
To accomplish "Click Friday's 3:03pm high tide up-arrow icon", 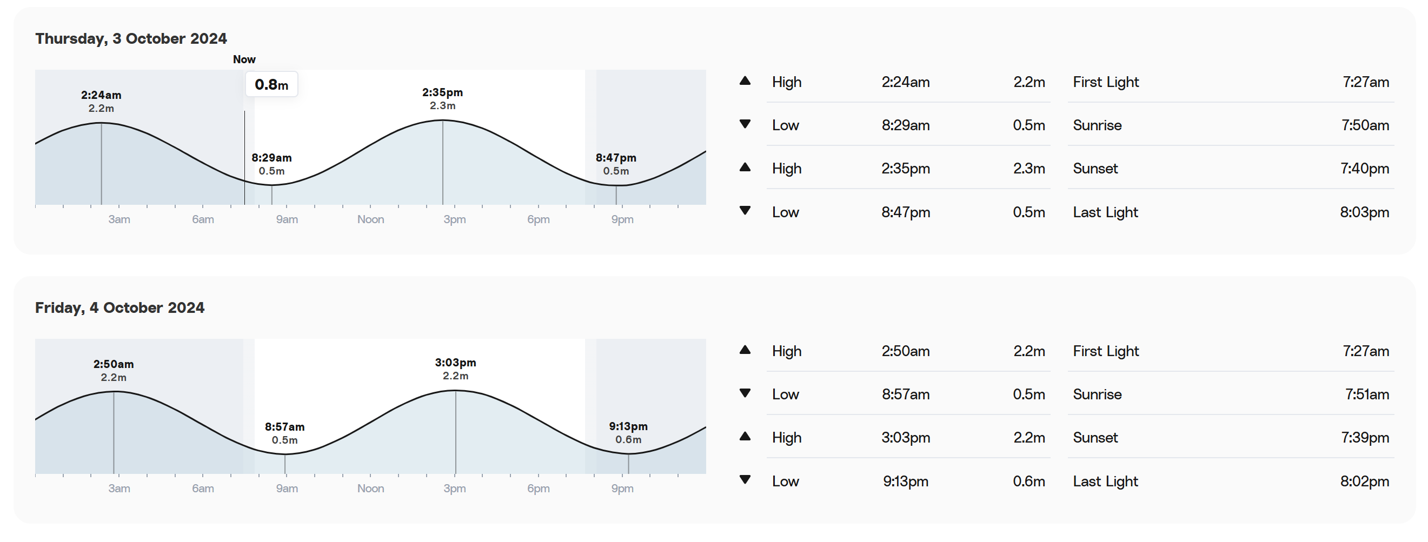I will 745,437.
